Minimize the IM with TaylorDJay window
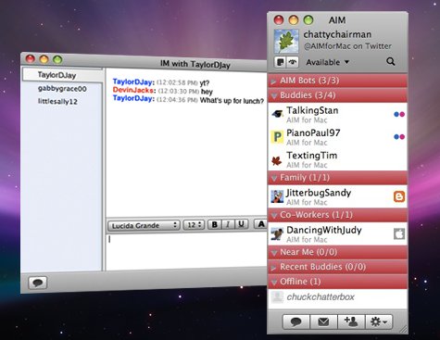The width and height of the screenshot is (440, 340). click(44, 59)
